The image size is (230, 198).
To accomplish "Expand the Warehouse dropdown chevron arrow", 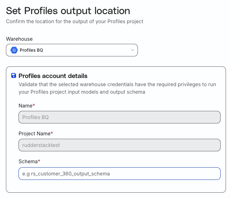I will click(132, 50).
